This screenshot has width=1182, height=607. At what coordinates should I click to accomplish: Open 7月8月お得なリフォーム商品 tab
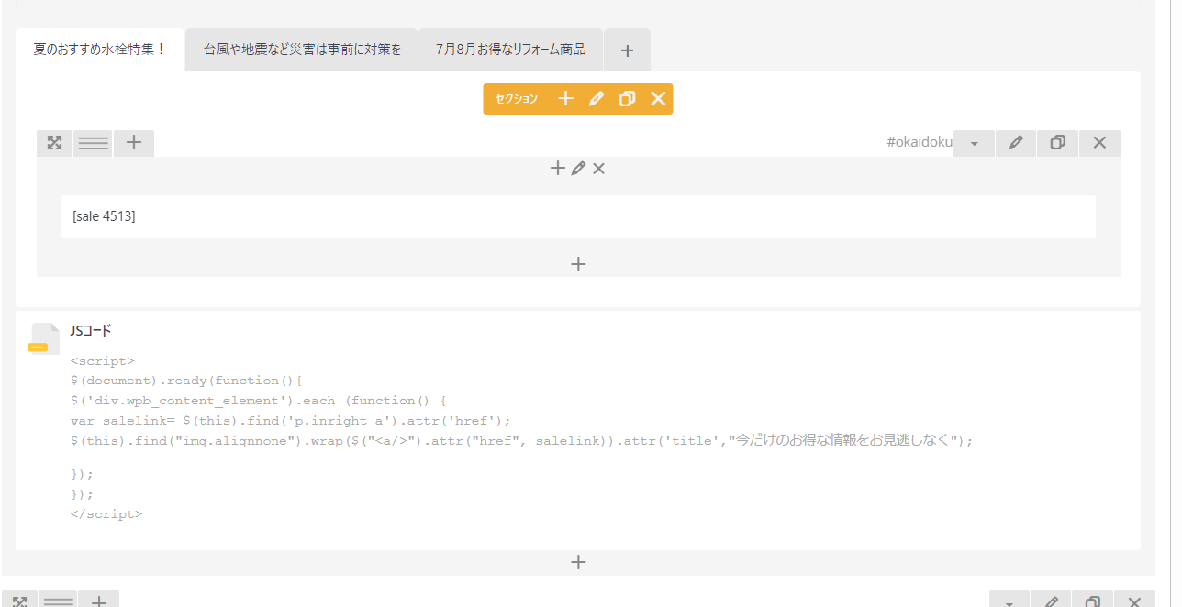point(511,50)
